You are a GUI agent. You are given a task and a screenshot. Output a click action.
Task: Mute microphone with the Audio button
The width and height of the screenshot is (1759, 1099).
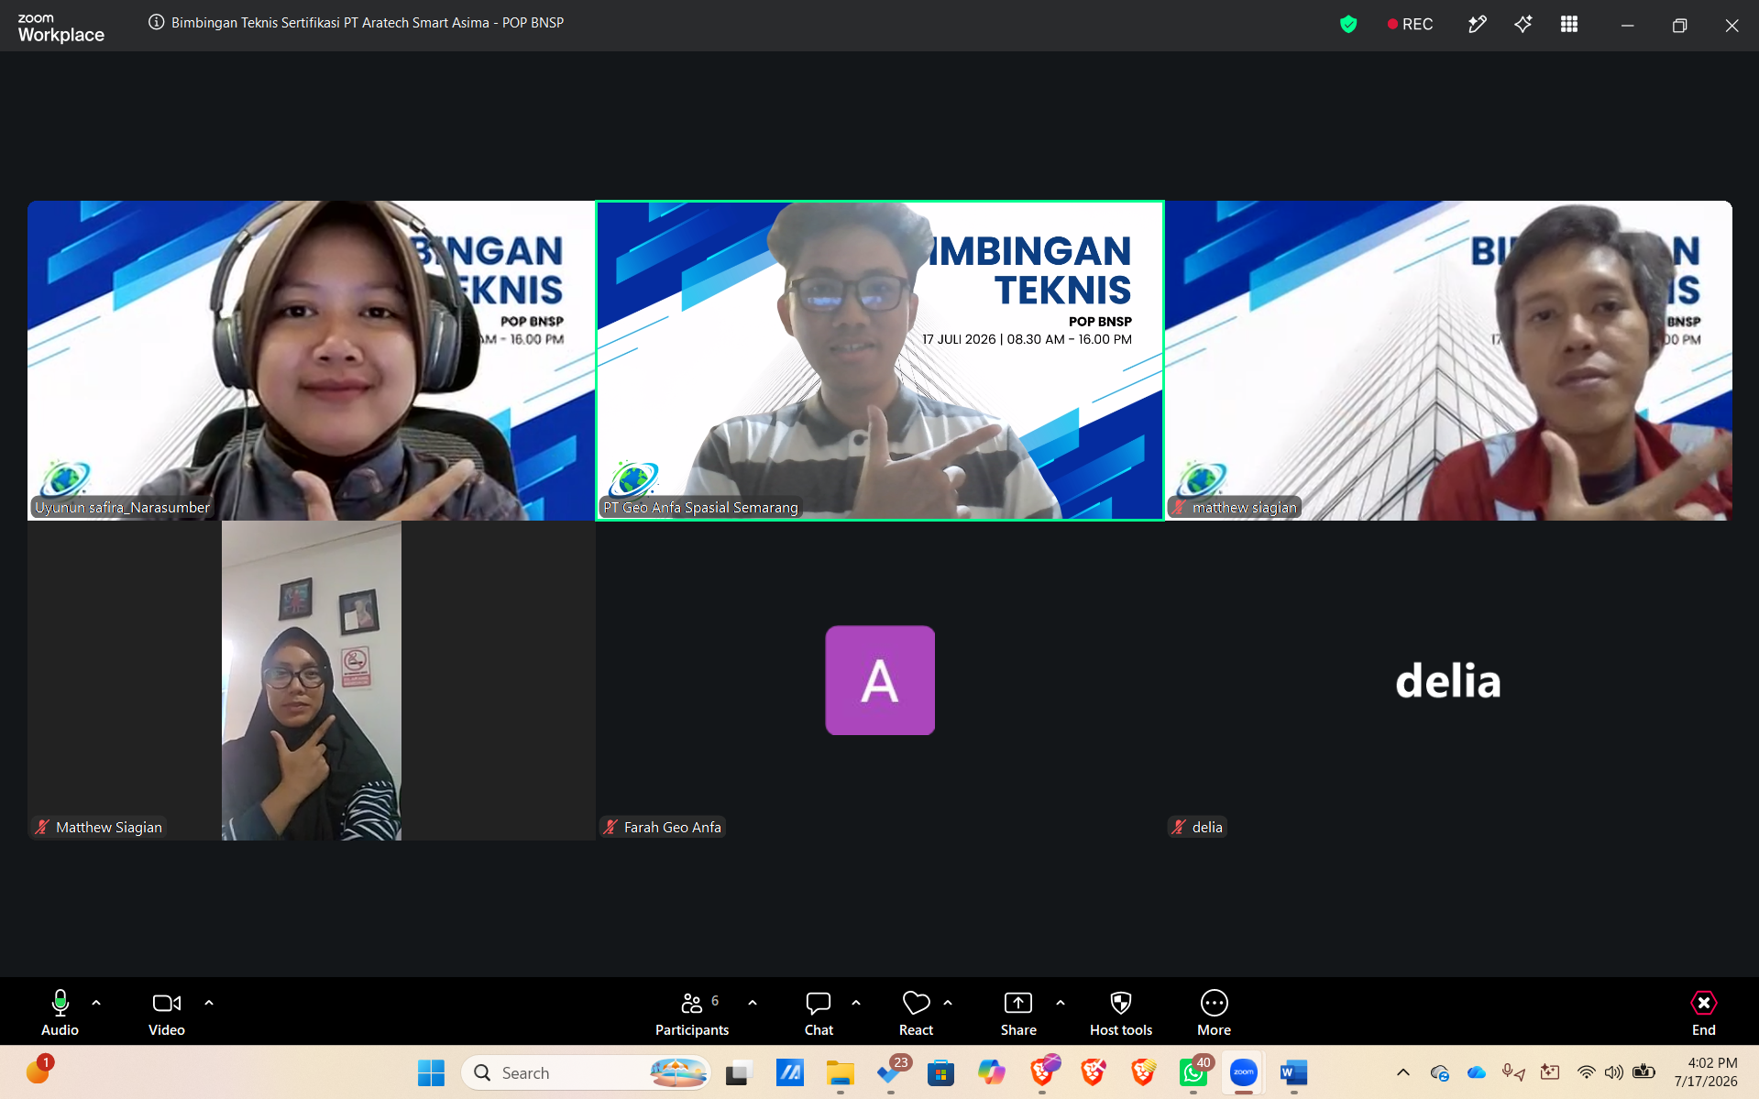pos(60,1012)
